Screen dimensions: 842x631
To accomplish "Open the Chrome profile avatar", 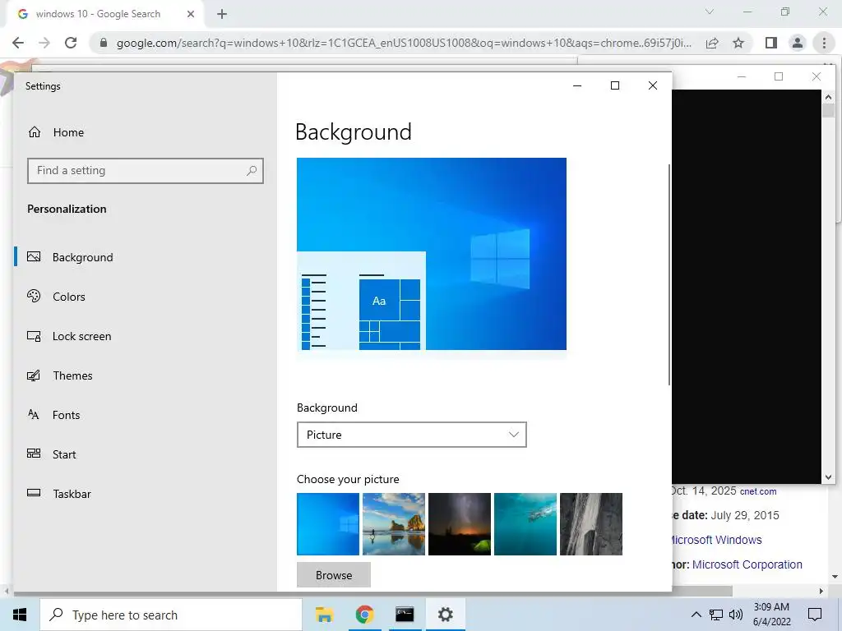I will coord(798,43).
